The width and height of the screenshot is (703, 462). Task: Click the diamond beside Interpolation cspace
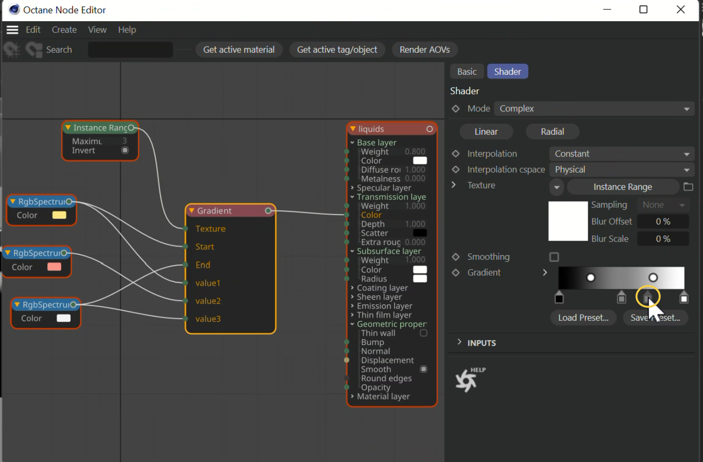456,170
